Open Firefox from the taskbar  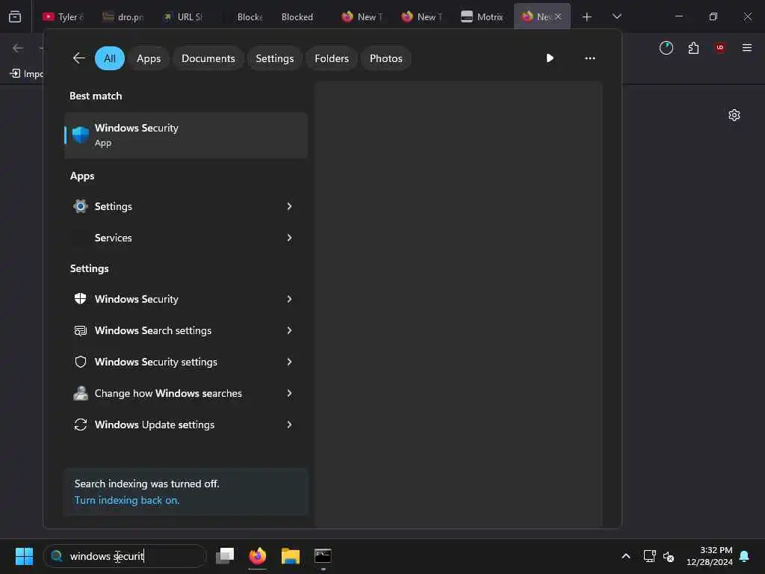pyautogui.click(x=258, y=555)
